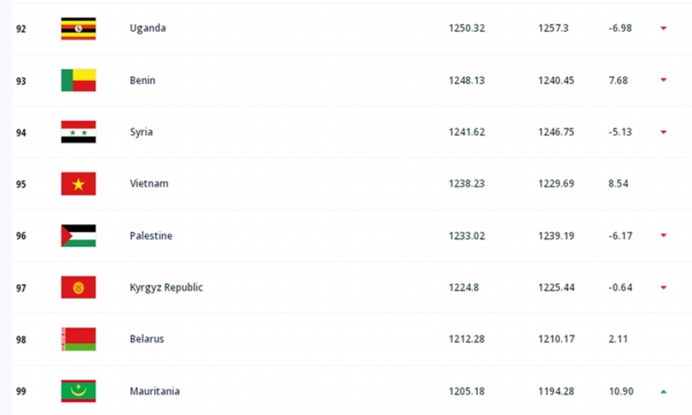Select the Kyrgyz Republic team name
This screenshot has width=692, height=415.
tap(167, 287)
